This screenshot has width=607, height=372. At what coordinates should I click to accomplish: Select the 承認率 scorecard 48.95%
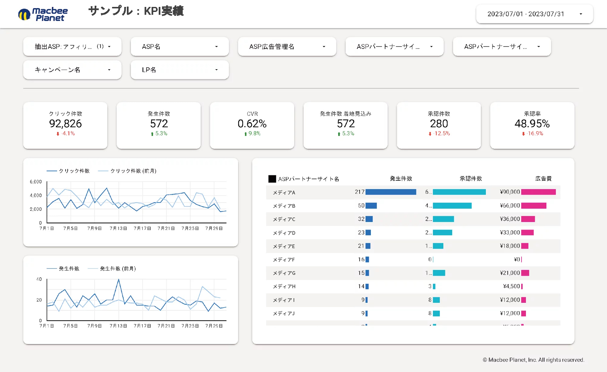point(532,125)
